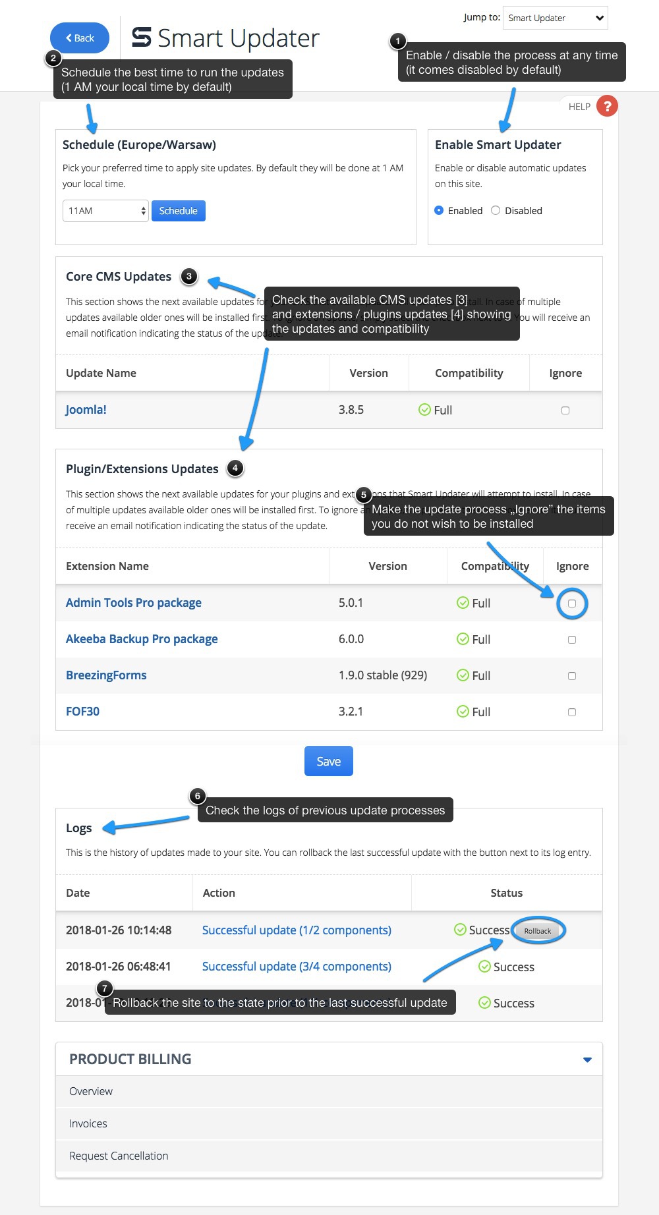Screen dimensions: 659x1215
Task: Click the green compatibility check icon for Joomla!
Action: [424, 410]
